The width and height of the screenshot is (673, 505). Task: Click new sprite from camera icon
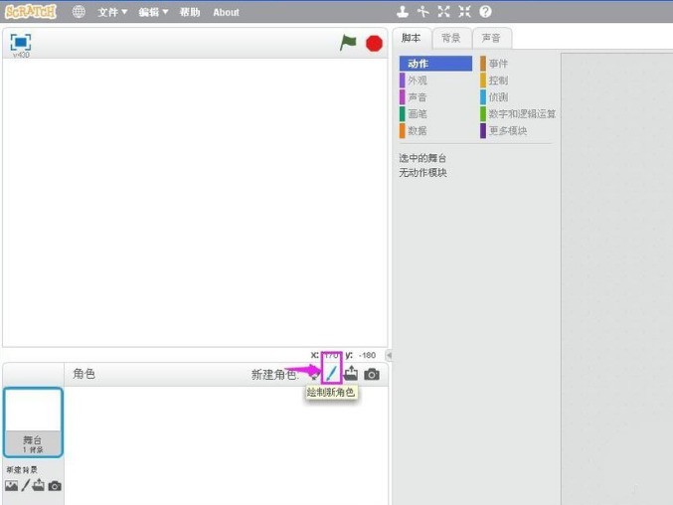[x=372, y=374]
